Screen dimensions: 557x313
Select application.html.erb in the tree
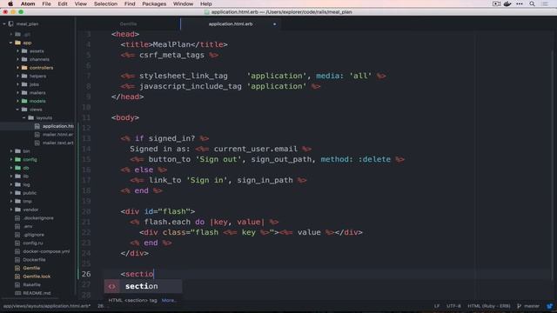[x=58, y=126]
